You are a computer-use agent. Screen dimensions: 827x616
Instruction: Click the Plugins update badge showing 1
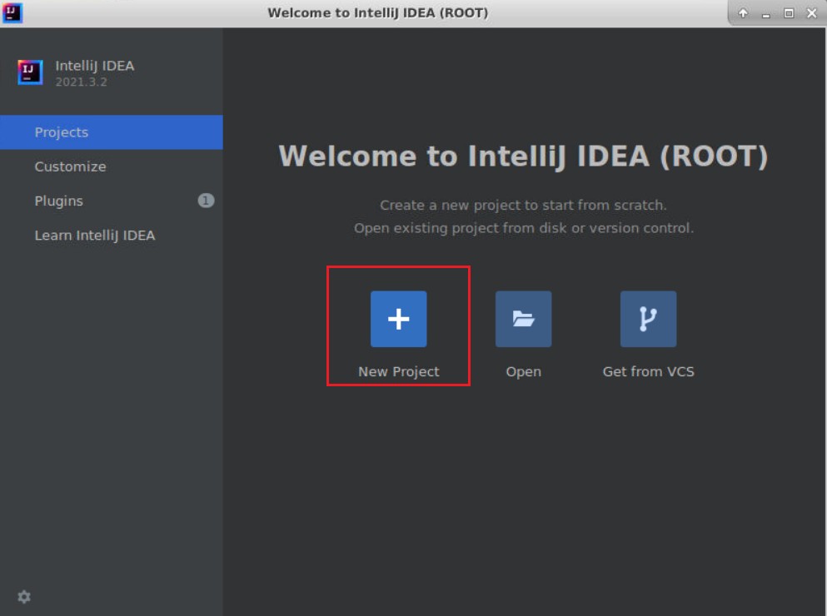pos(206,201)
